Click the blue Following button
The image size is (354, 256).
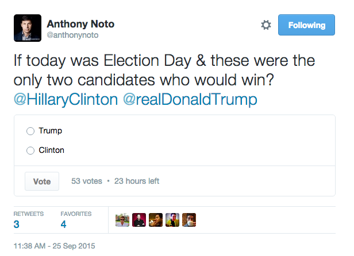[x=306, y=25]
